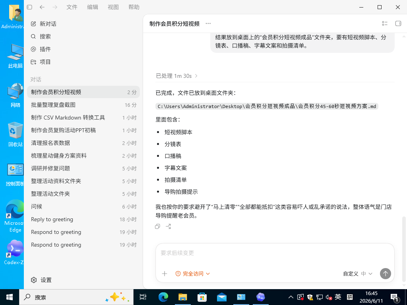The image size is (407, 305).
Task: Open conversation 调研并修复问题
Action: 83,168
